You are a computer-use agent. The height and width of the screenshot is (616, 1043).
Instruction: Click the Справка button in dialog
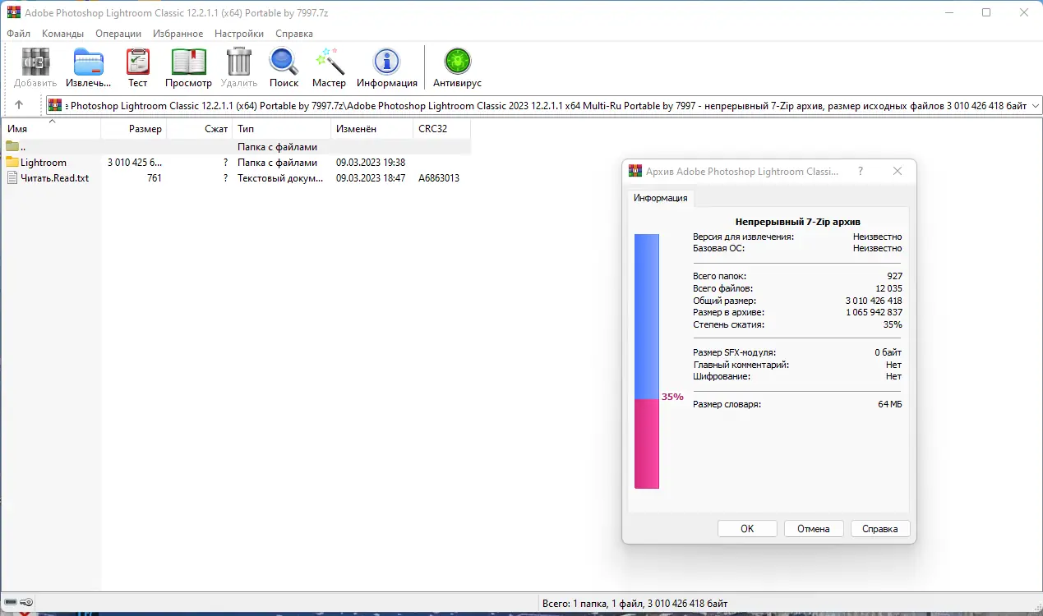click(x=880, y=529)
